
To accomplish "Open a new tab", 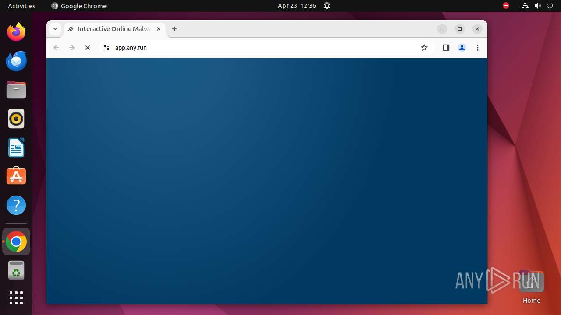I will click(174, 29).
